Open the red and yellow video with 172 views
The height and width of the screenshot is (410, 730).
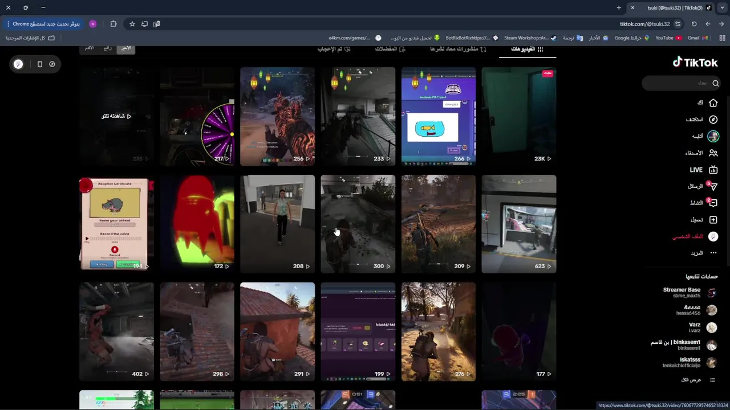[x=197, y=224]
